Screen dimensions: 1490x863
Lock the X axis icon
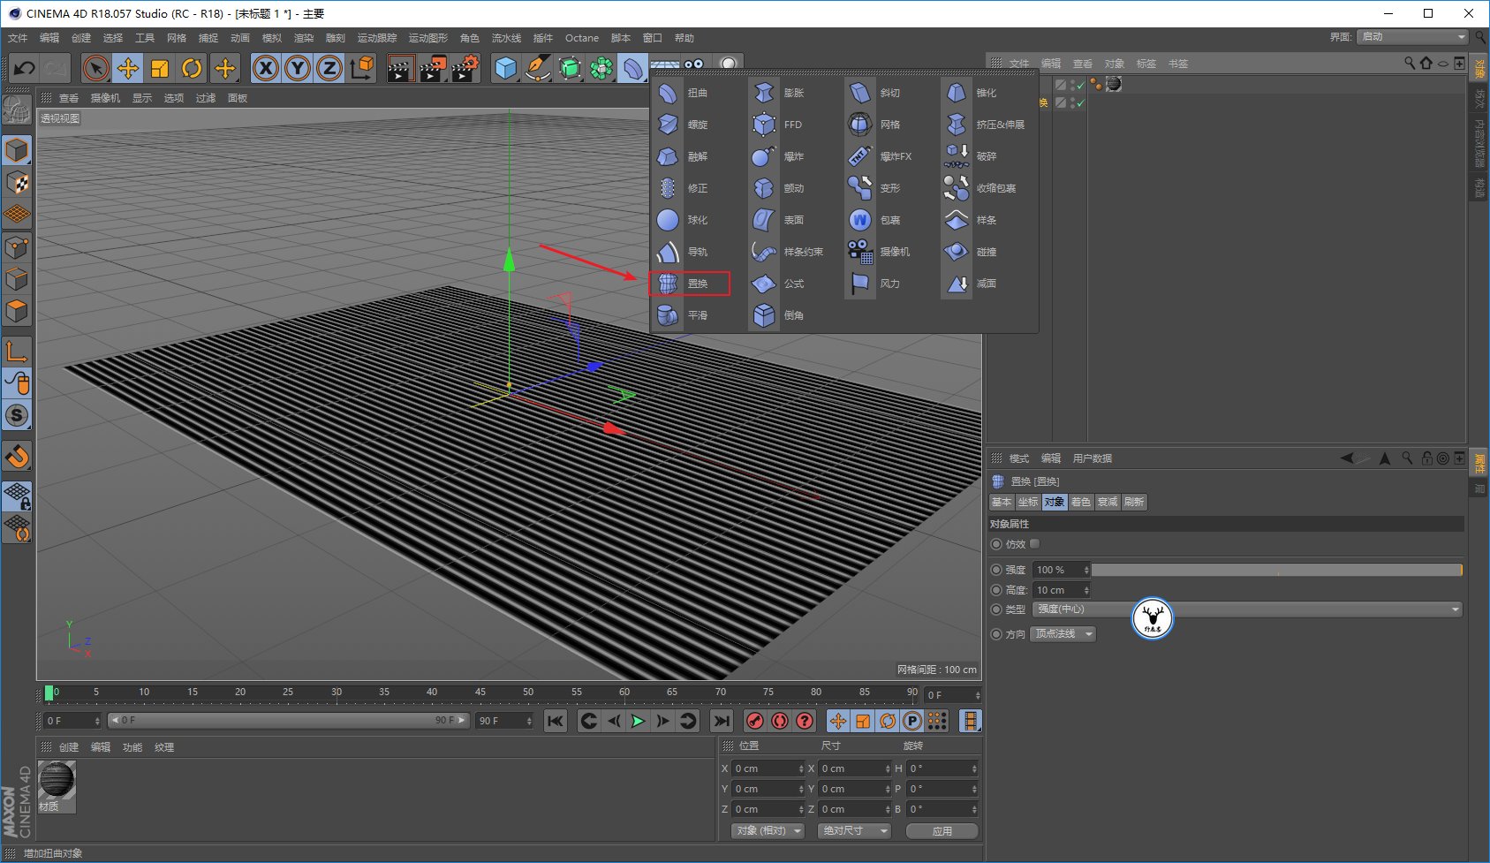pyautogui.click(x=266, y=68)
